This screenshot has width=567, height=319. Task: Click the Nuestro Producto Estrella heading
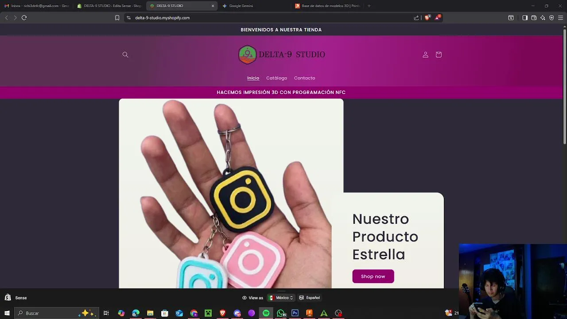pyautogui.click(x=385, y=237)
